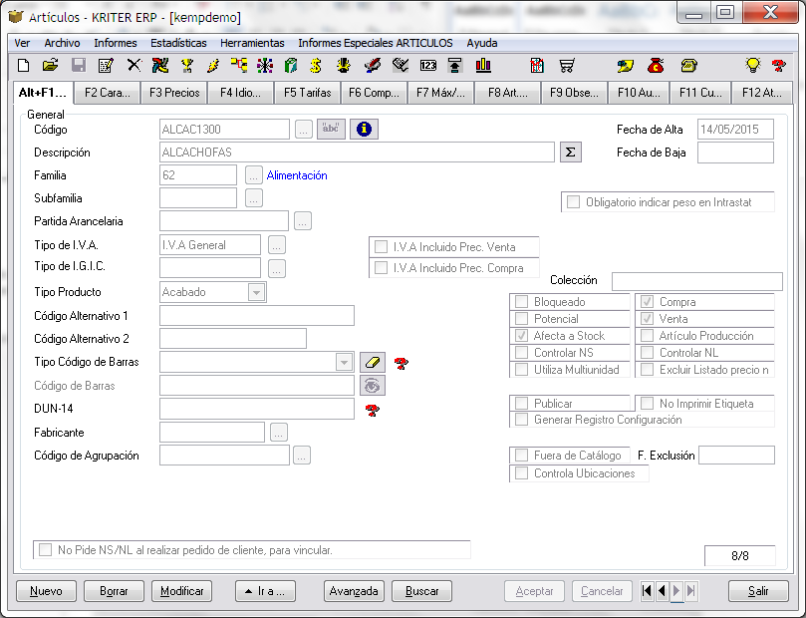Click the Nuevo button

(x=46, y=591)
